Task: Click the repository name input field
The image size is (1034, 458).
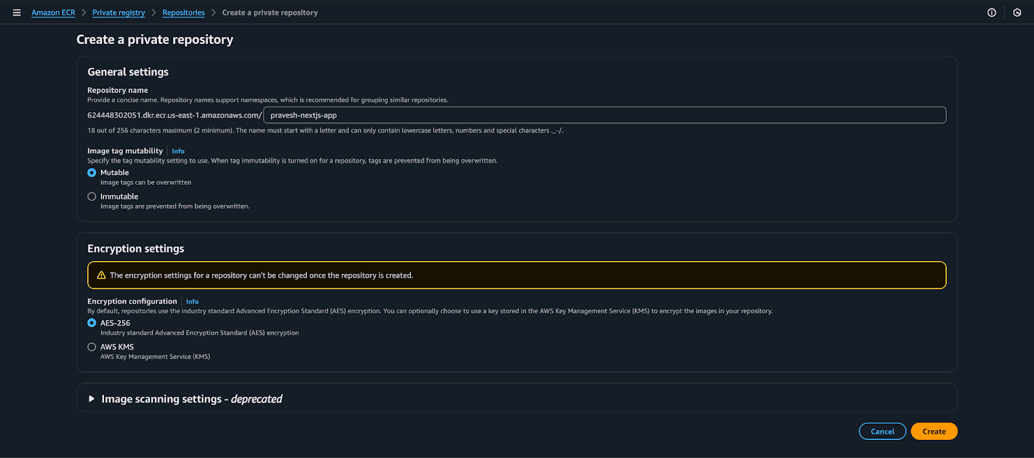Action: [604, 115]
